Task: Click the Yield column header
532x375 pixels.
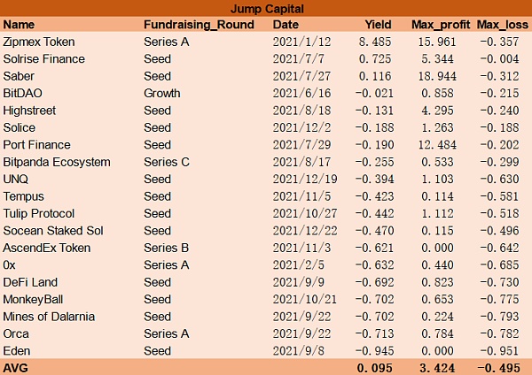Action: (x=377, y=25)
